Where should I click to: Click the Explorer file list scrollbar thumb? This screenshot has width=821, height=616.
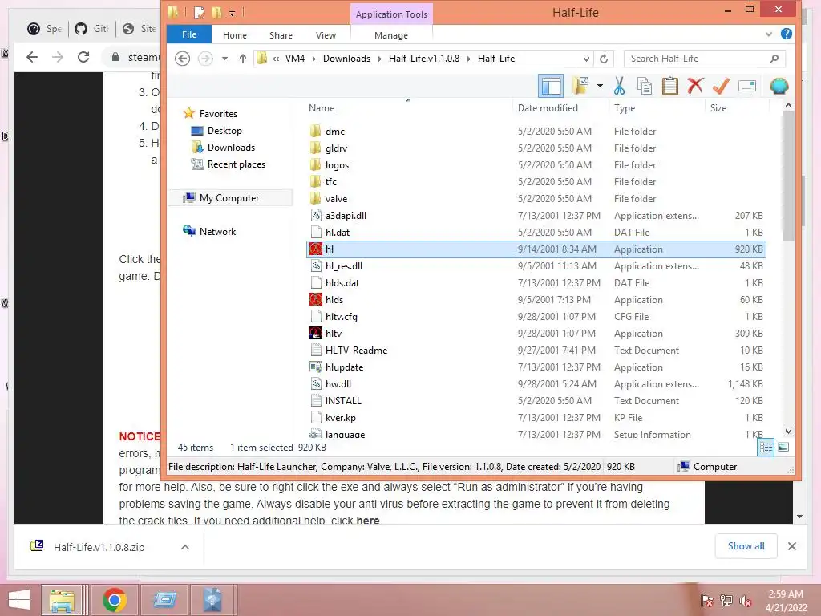(789, 176)
